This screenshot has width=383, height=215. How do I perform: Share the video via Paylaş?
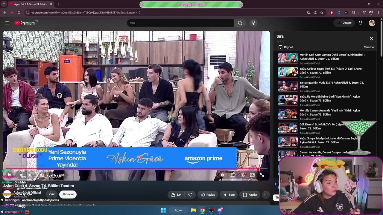pos(208,195)
